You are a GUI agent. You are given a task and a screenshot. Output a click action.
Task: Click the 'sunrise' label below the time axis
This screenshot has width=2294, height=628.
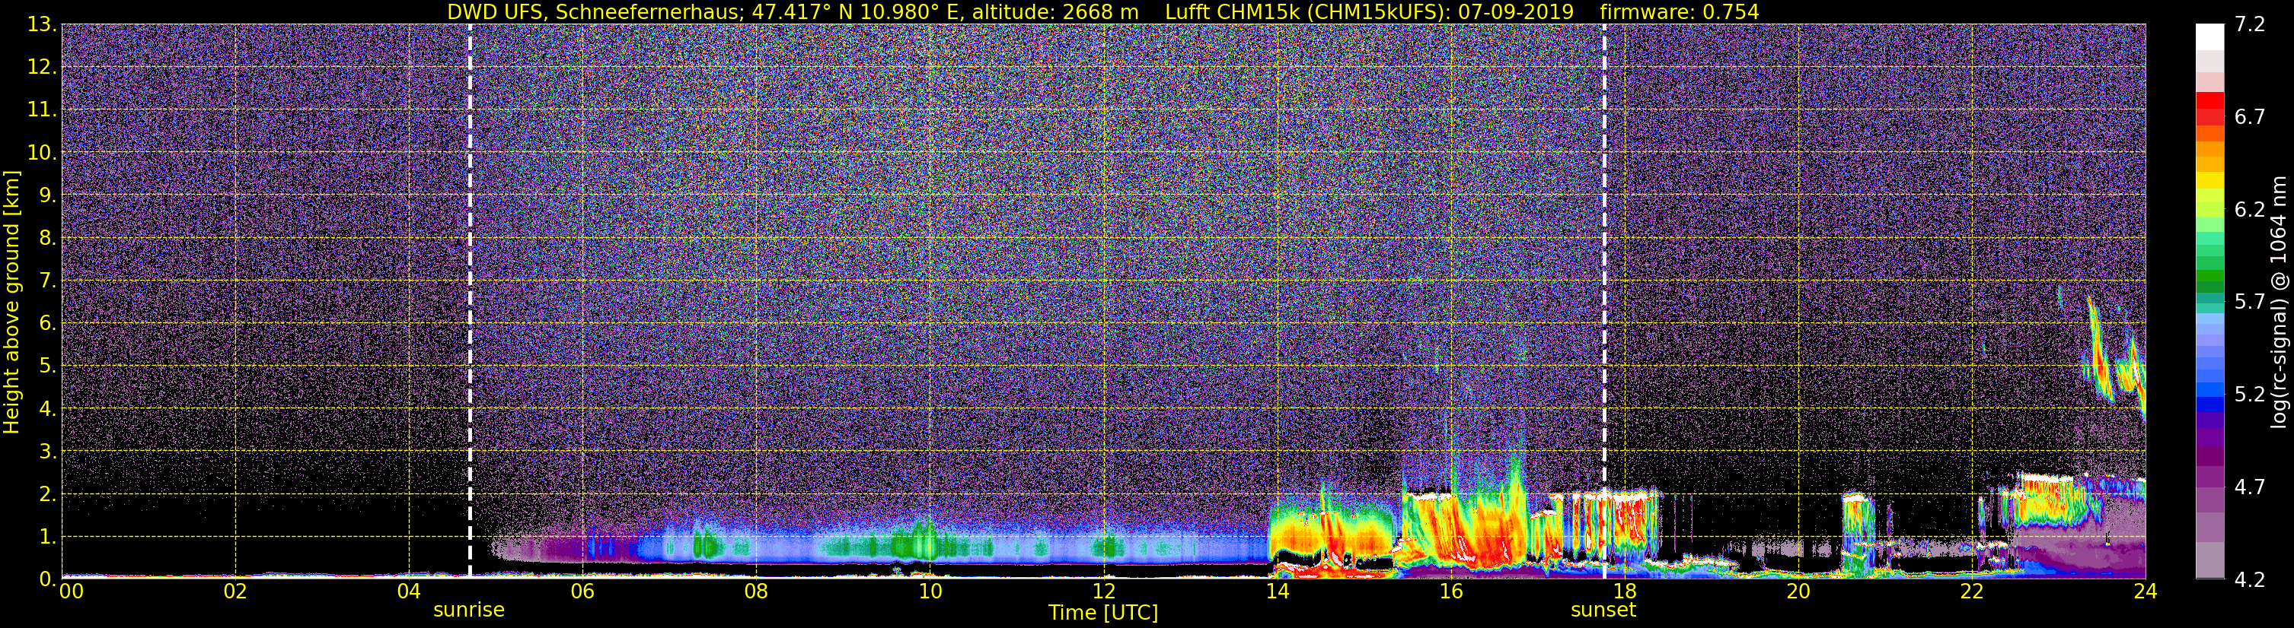click(x=469, y=611)
